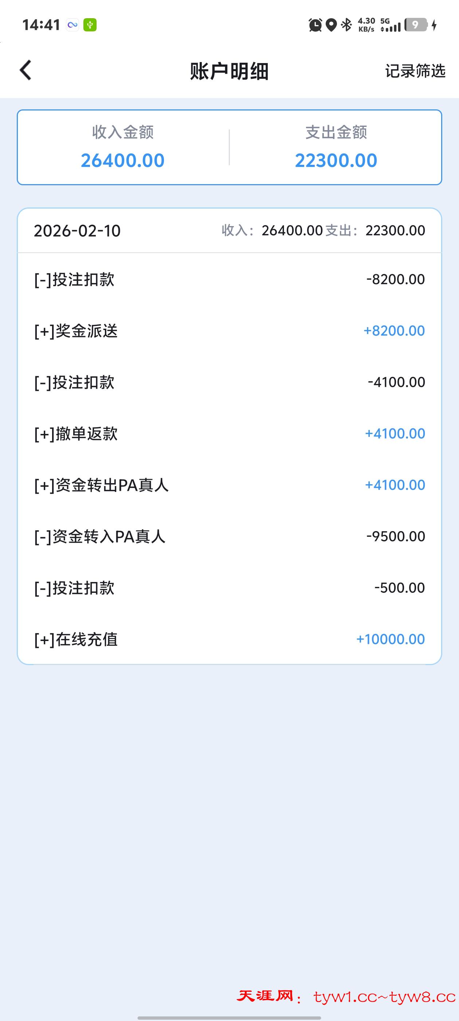This screenshot has height=1021, width=459.
Task: Tap the alarm clock status icon
Action: (315, 25)
